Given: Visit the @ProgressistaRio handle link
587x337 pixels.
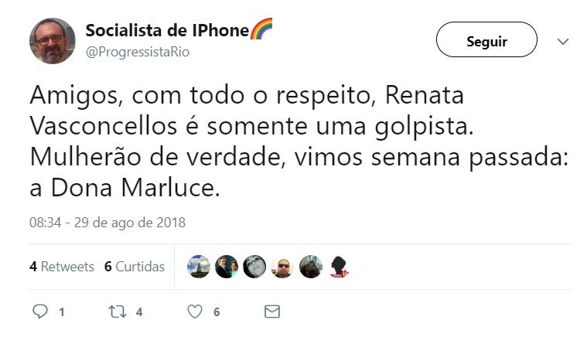Looking at the screenshot, I should 137,52.
